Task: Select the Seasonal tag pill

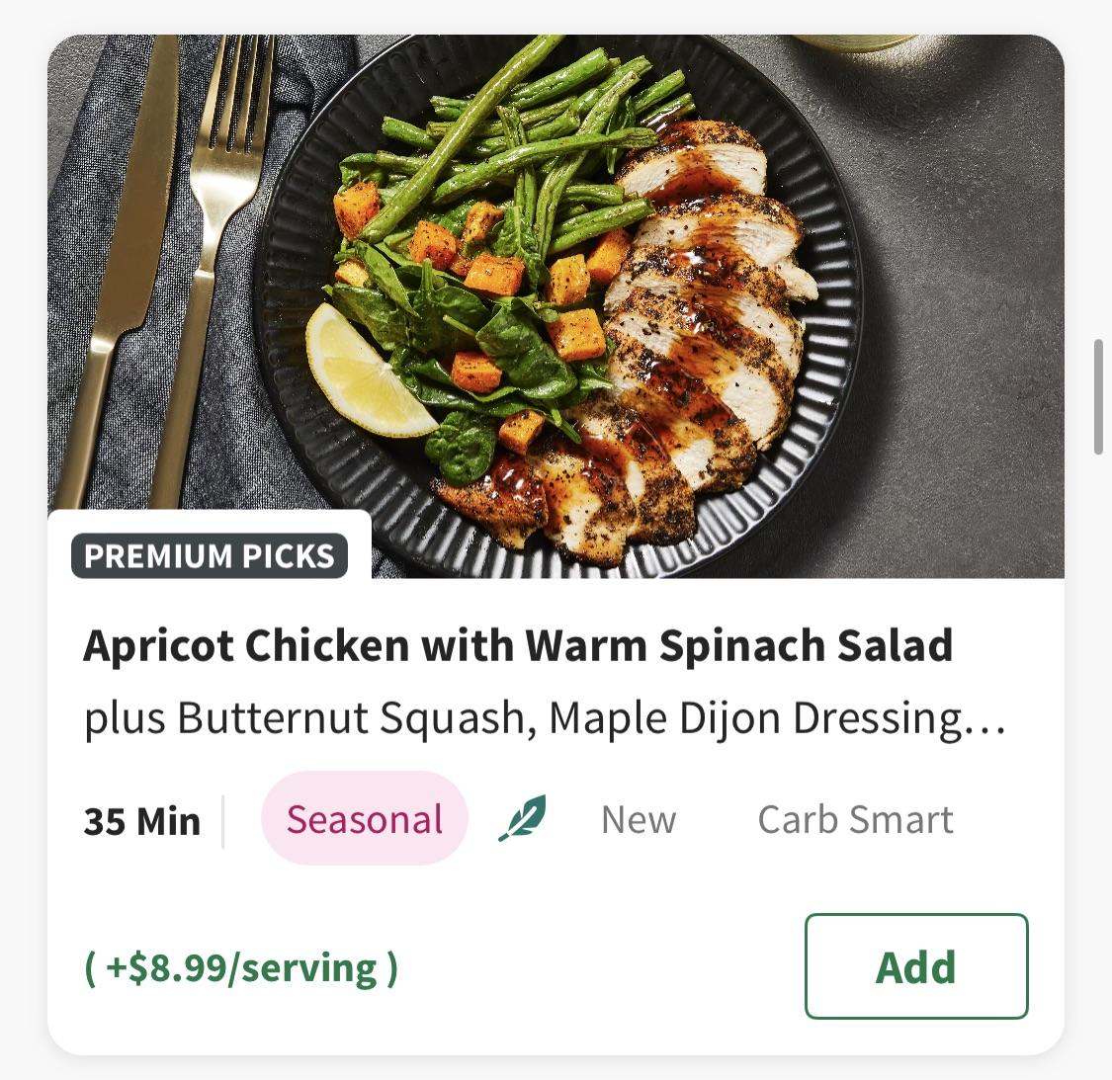Action: pos(364,819)
